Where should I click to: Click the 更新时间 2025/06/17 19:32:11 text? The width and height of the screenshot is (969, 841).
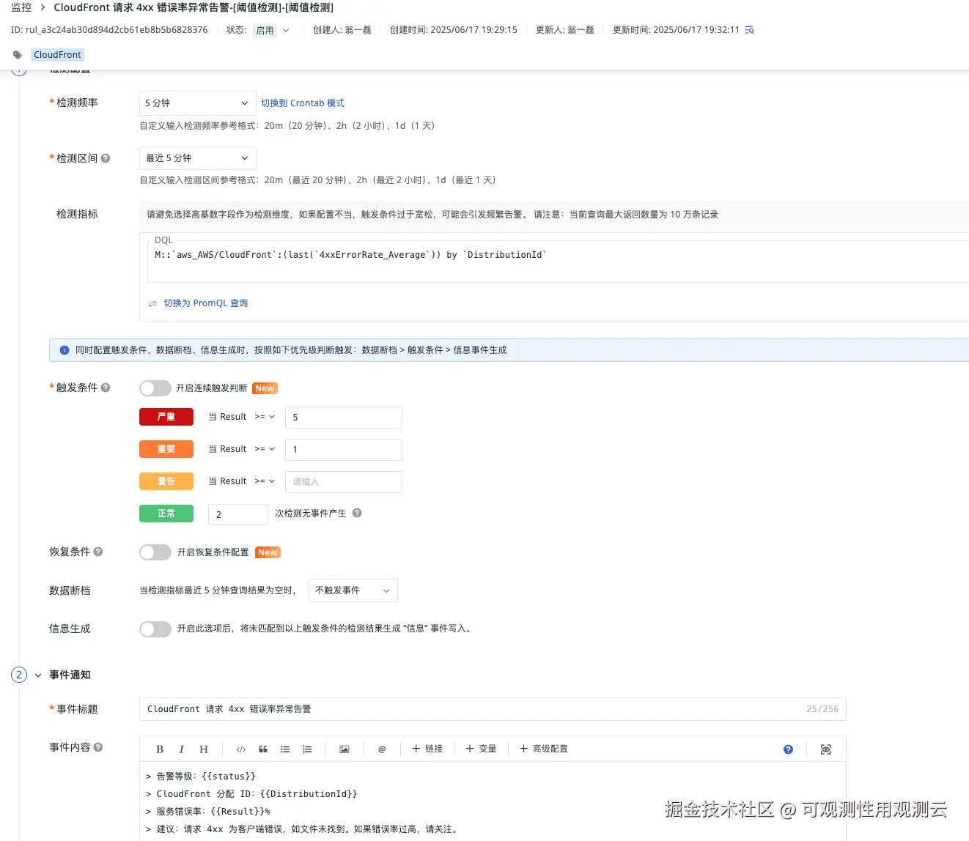pos(676,30)
